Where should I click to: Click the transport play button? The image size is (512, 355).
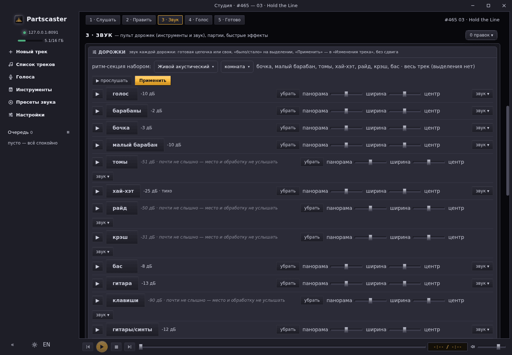pos(102,346)
